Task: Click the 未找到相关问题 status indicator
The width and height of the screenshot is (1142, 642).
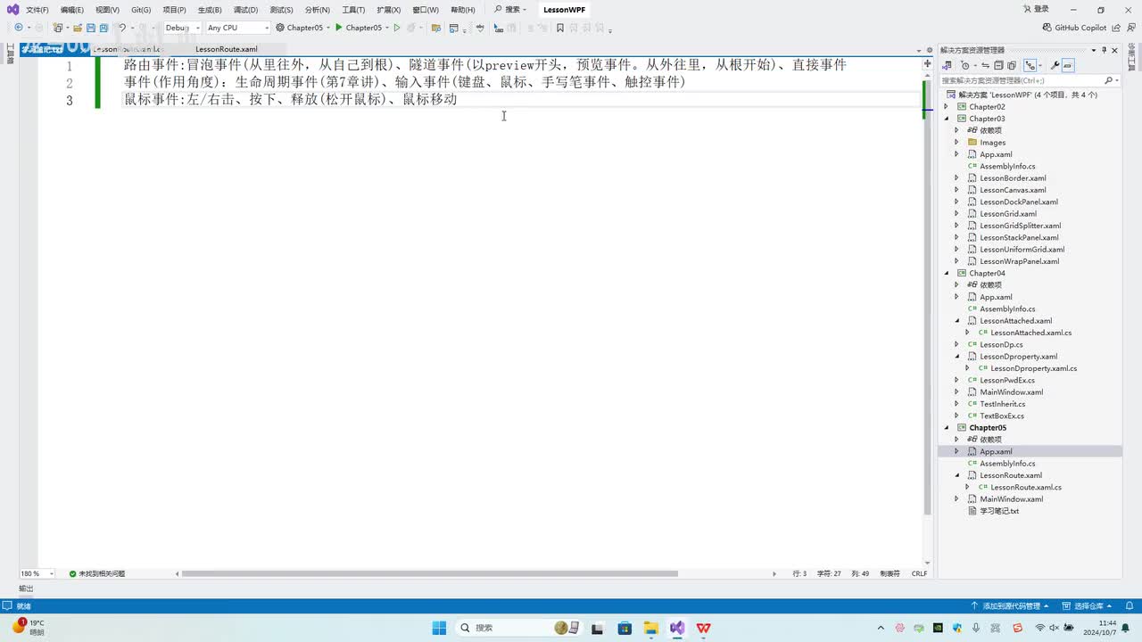Action: (x=97, y=573)
